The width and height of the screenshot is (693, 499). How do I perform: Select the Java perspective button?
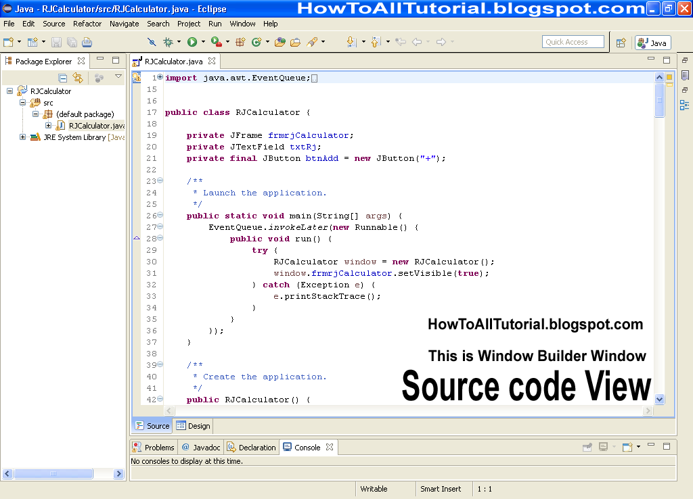653,43
